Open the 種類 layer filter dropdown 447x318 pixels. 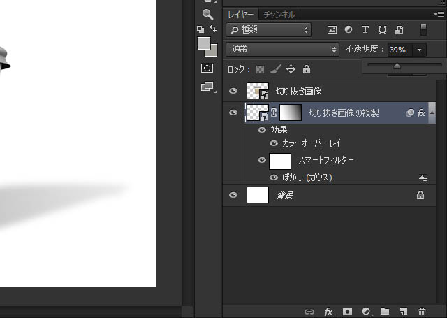point(268,30)
